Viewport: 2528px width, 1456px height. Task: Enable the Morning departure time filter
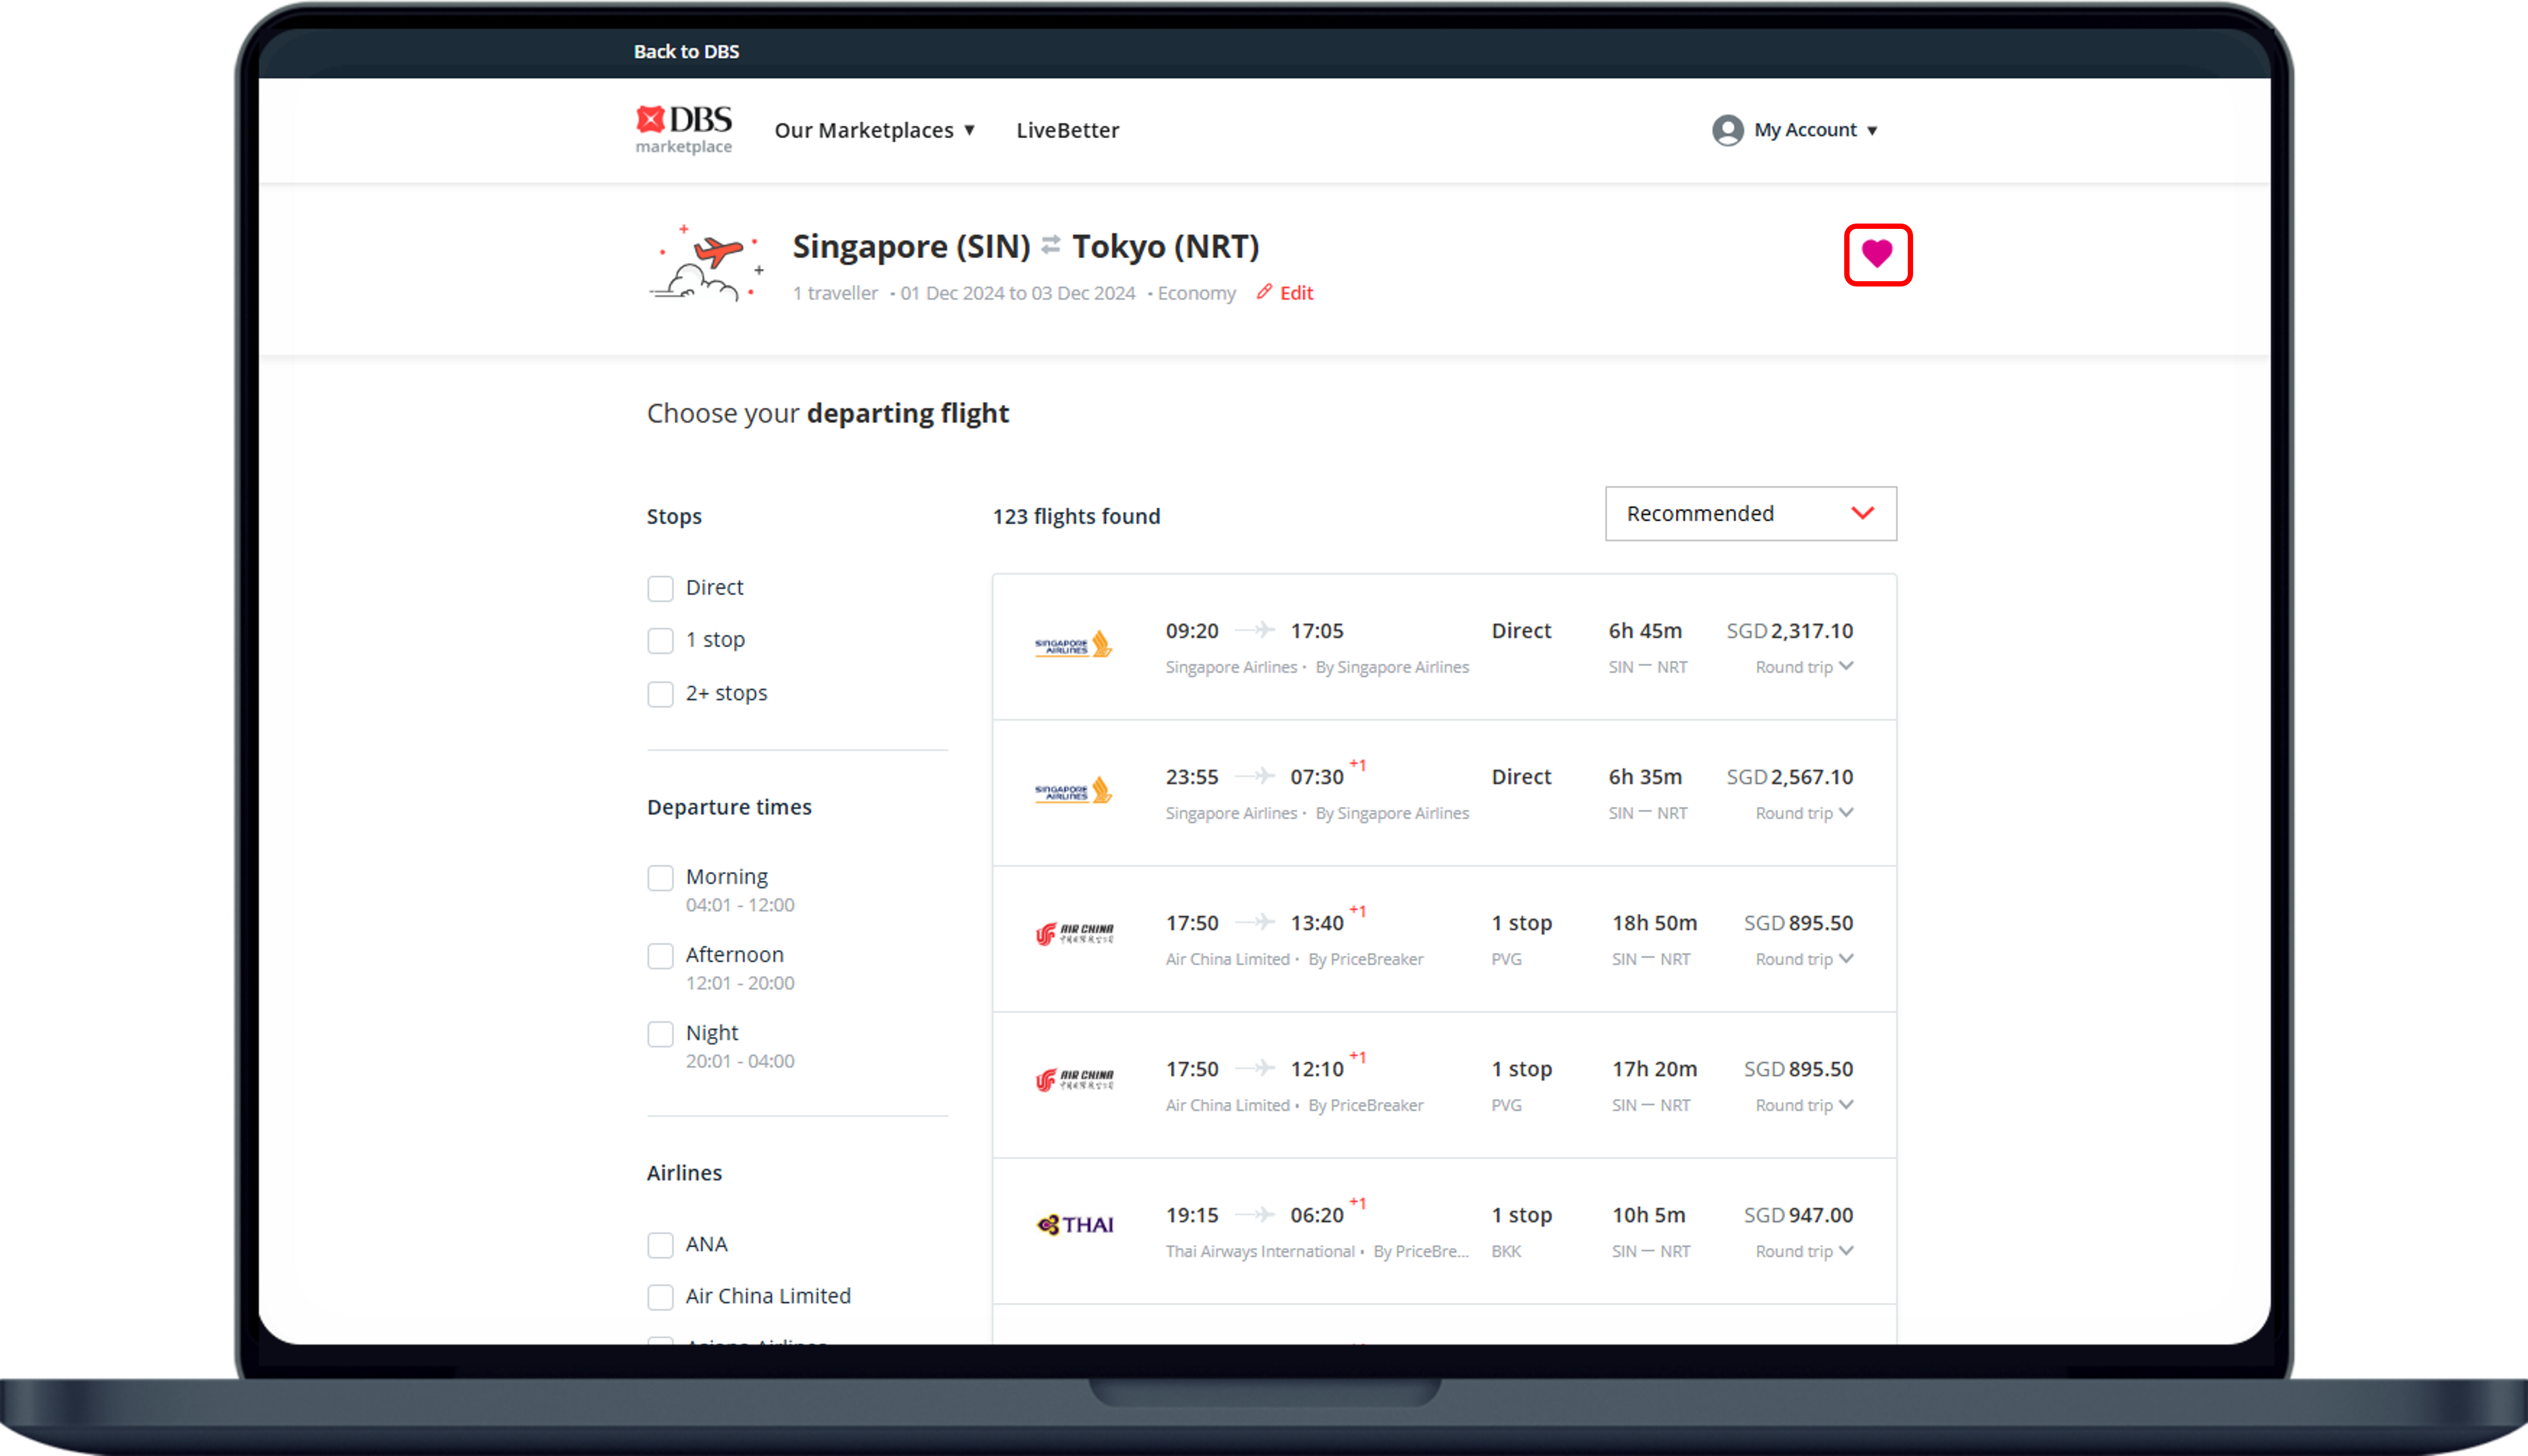pos(660,878)
